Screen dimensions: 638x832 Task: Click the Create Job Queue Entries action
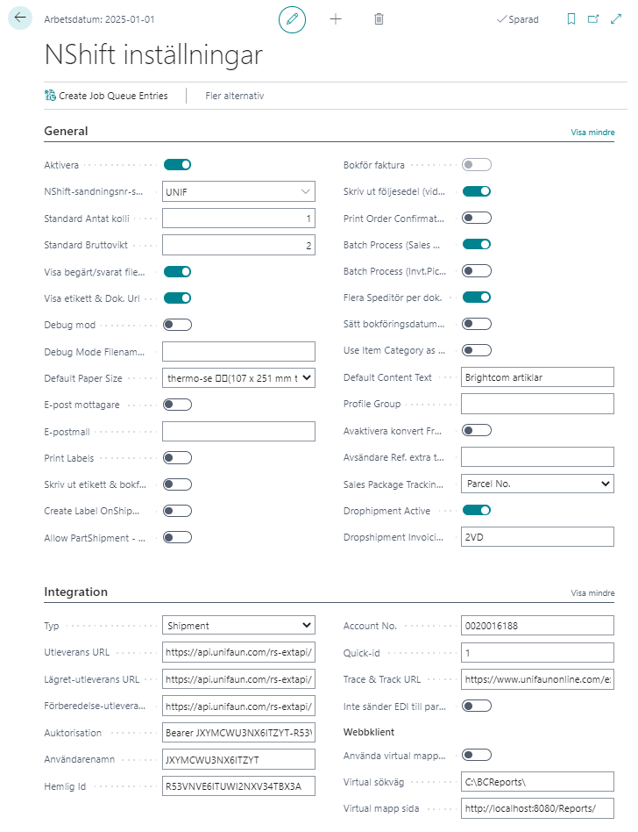(x=106, y=96)
